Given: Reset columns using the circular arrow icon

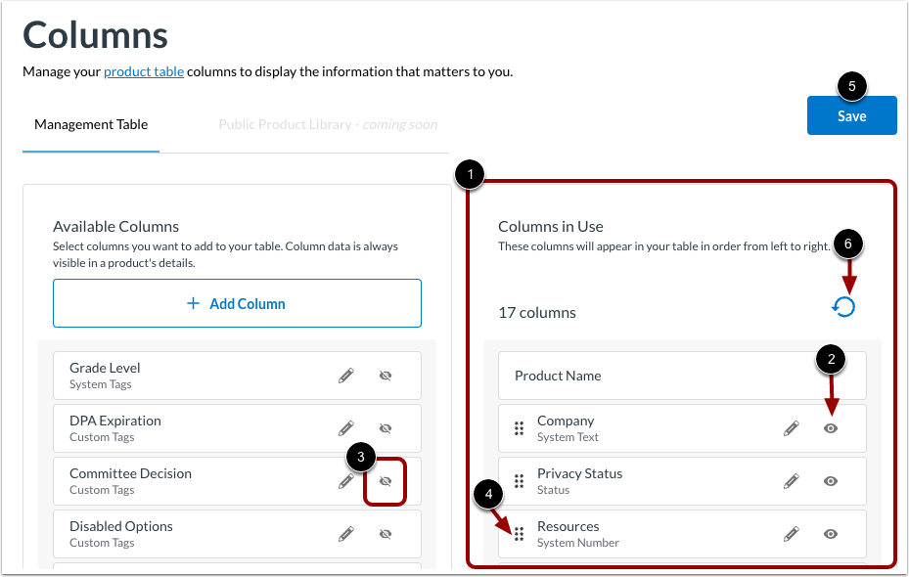Looking at the screenshot, I should pyautogui.click(x=843, y=306).
